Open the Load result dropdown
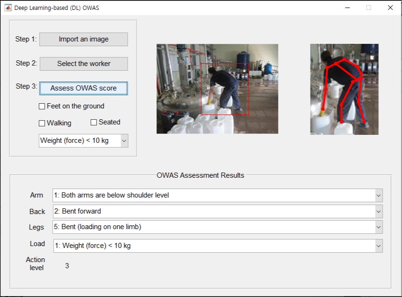 (218, 246)
